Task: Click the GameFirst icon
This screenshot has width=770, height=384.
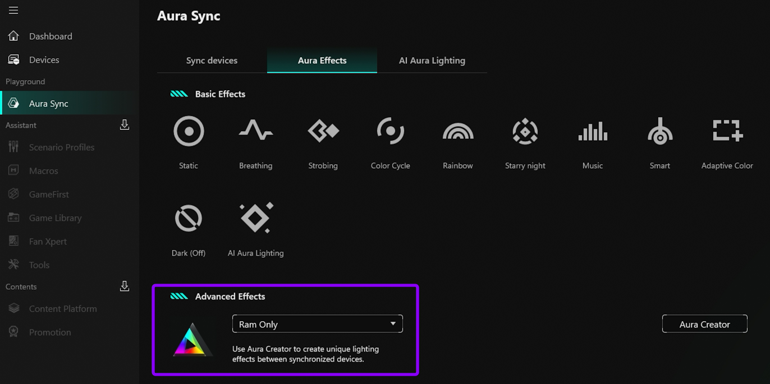Action: (13, 194)
